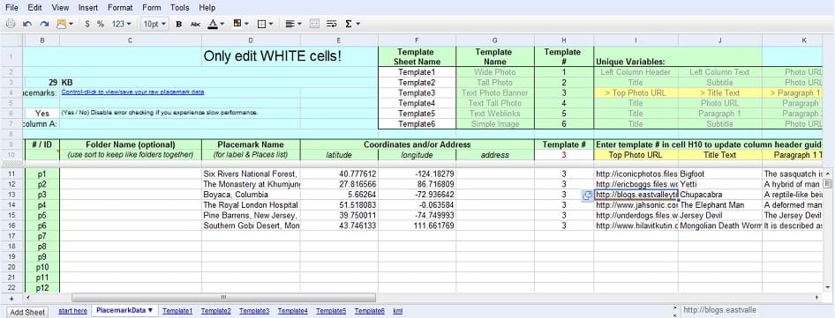Click the Print icon in toolbar
The height and width of the screenshot is (318, 835).
tap(11, 24)
